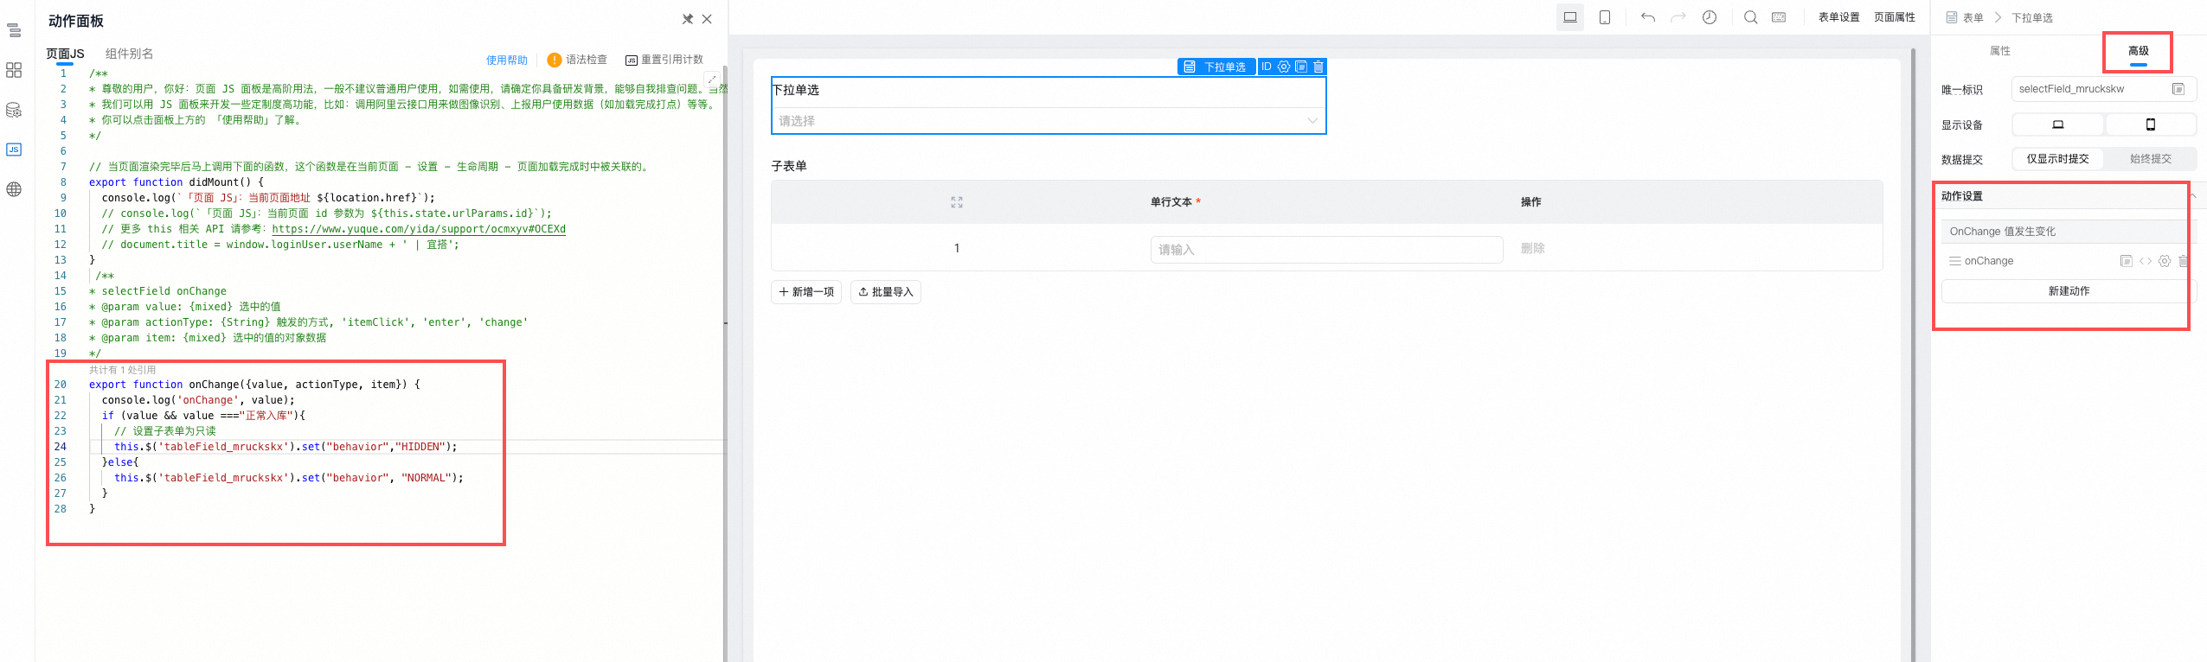Viewport: 2207px width, 662px height.
Task: Select 始终提交 data submit option
Action: click(x=2151, y=159)
